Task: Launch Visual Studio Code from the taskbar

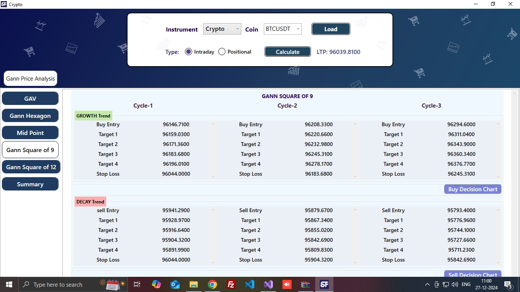Action: pyautogui.click(x=250, y=284)
